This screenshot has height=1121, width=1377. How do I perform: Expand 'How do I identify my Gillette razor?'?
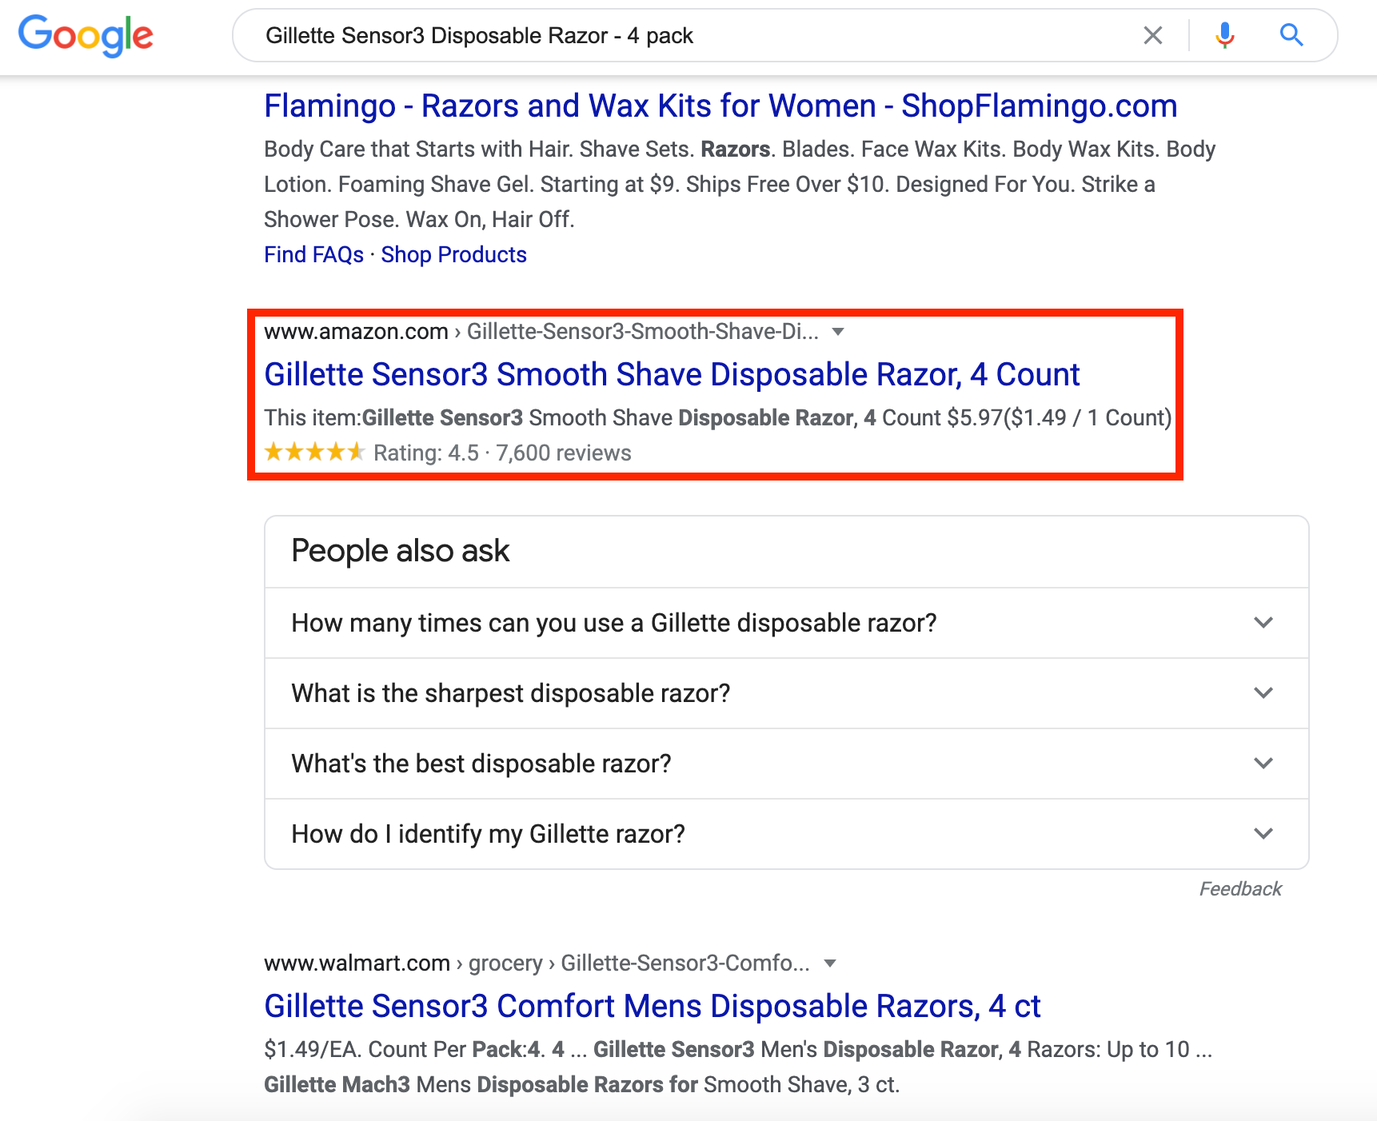(786, 834)
